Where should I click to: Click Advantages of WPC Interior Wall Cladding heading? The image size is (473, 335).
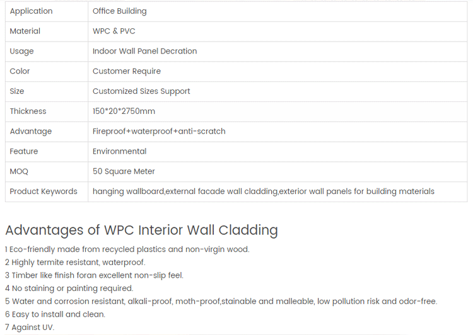tap(141, 230)
